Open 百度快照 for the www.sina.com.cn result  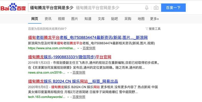point(89,48)
